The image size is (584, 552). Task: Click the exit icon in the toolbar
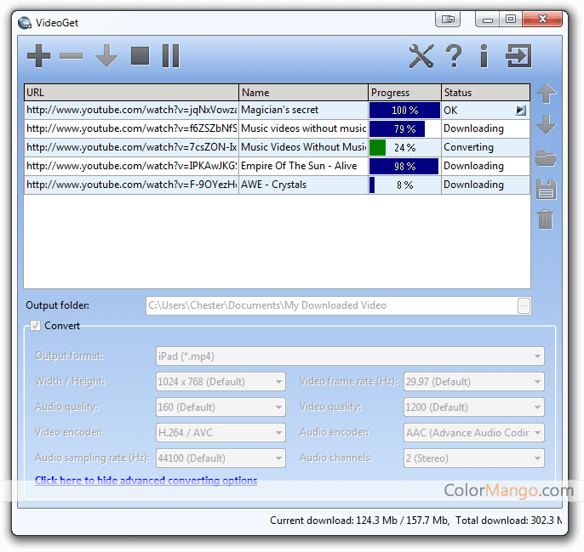[x=518, y=57]
